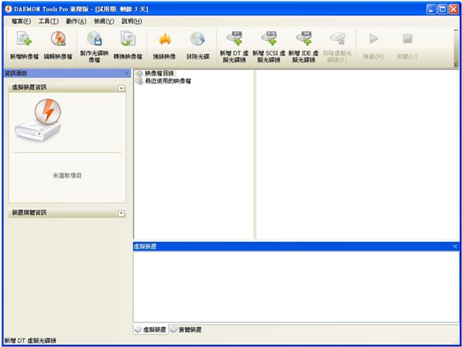Click the 編輯映像檔 toolbar icon
Screen dimensions: 462x347
point(58,39)
